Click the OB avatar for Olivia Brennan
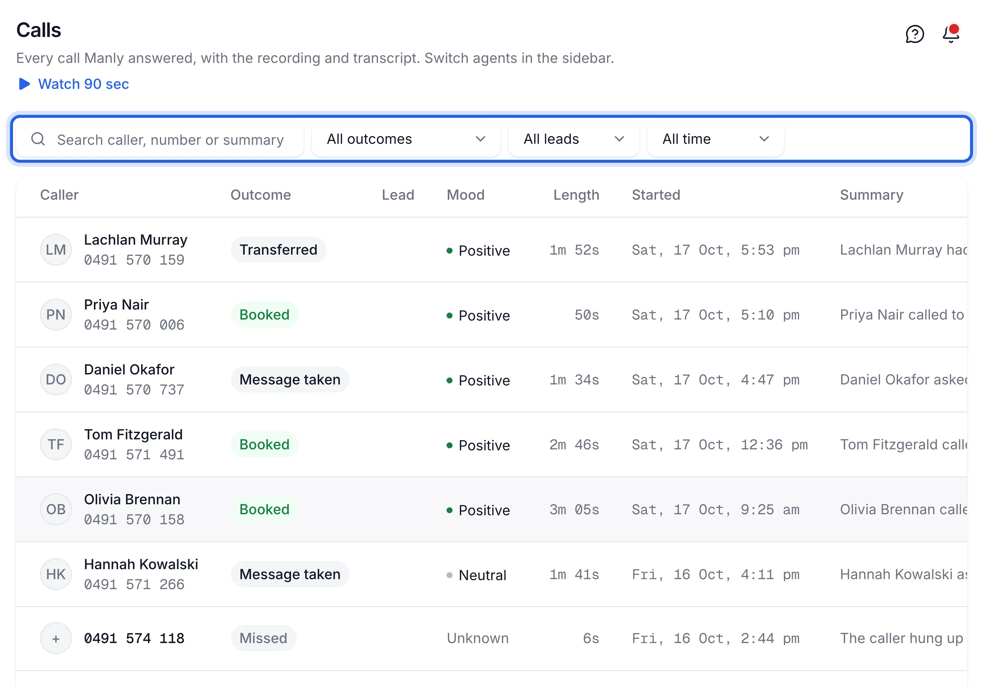Screen dimensions: 1007x686 point(56,509)
